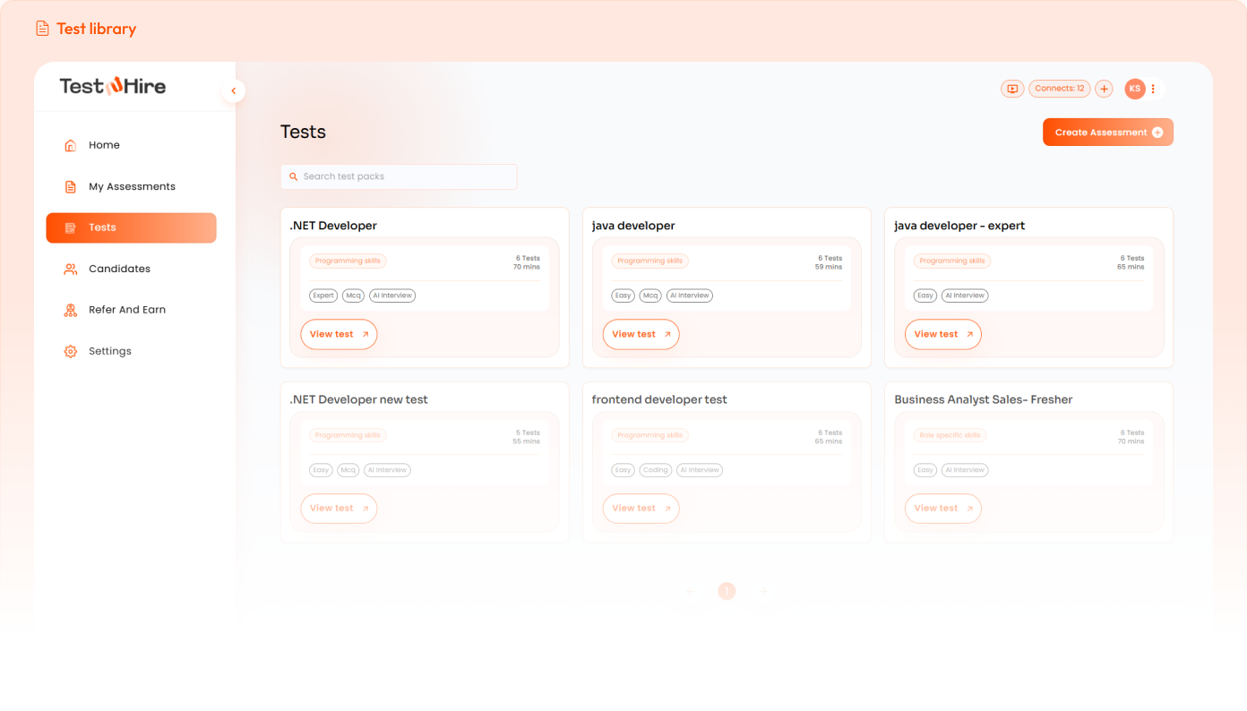Click the Settings gear icon
The width and height of the screenshot is (1247, 711).
coord(71,351)
